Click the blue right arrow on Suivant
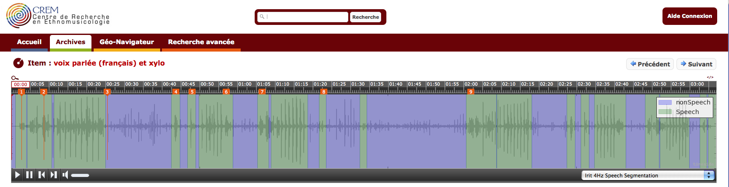This screenshot has width=729, height=187. click(x=683, y=64)
